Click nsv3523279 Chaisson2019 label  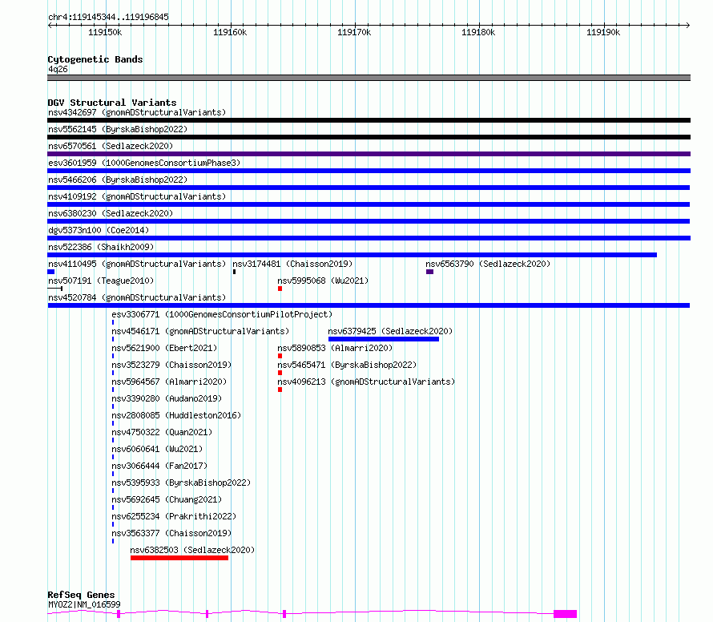171,365
